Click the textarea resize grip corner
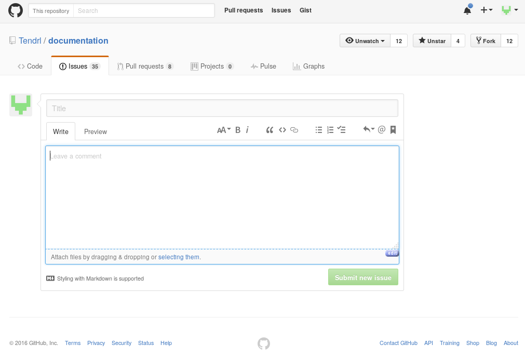Viewport: 525px width, 358px height. pyautogui.click(x=396, y=246)
